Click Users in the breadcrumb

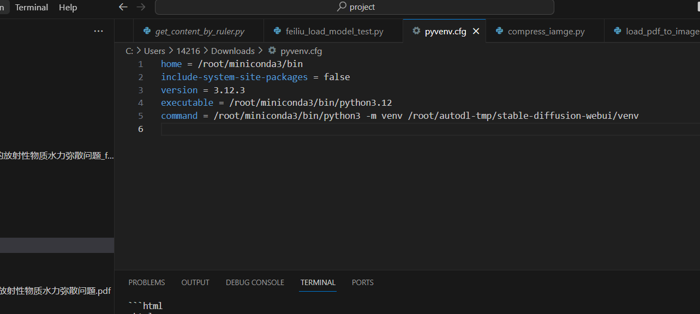pyautogui.click(x=154, y=51)
